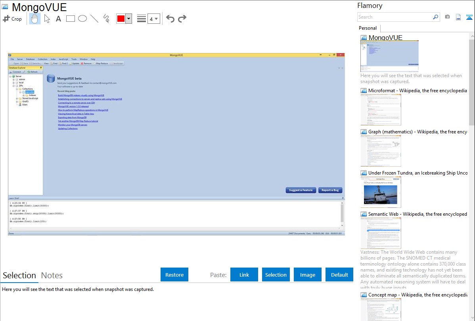
Task: Paste as Selection
Action: pyautogui.click(x=276, y=275)
